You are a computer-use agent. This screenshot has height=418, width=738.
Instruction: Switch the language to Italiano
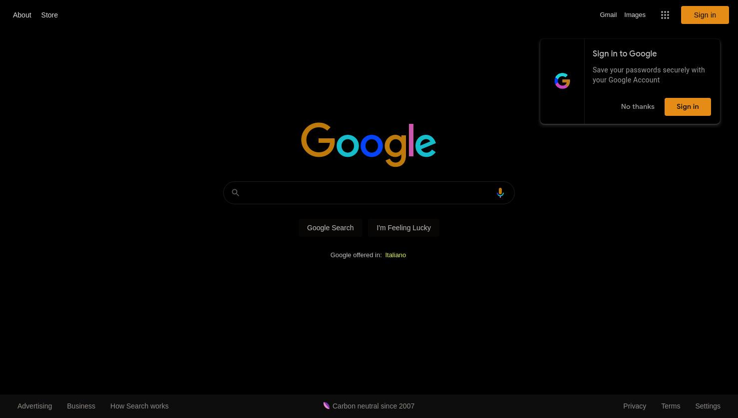coord(395,255)
